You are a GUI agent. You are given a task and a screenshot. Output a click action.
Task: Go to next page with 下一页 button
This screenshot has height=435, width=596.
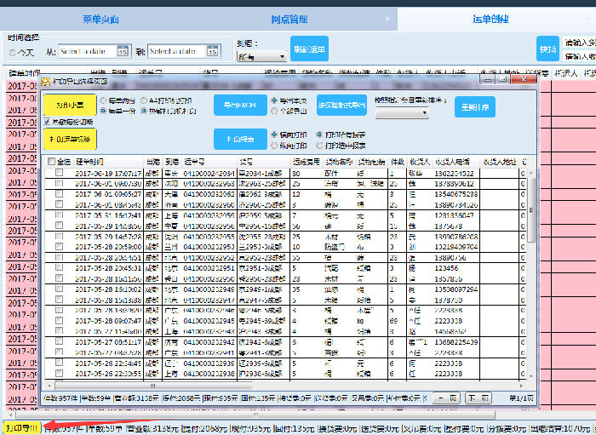[478, 398]
